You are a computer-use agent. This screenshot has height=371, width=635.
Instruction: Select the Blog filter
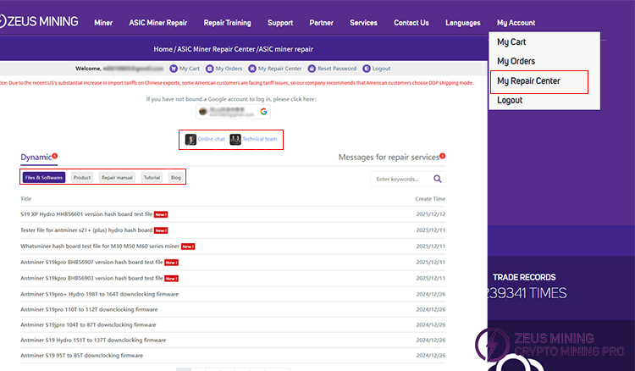(x=176, y=177)
